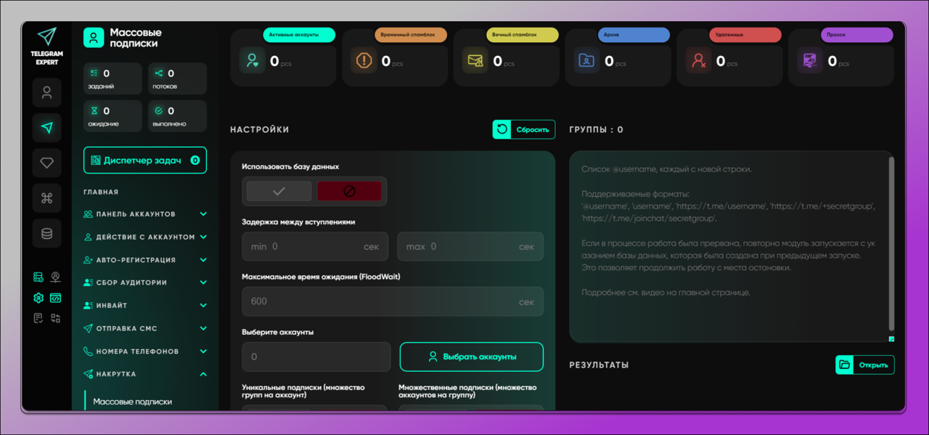Viewport: 929px width, 435px height.
Task: Click the groups list vertical scrollbar
Action: [891, 243]
